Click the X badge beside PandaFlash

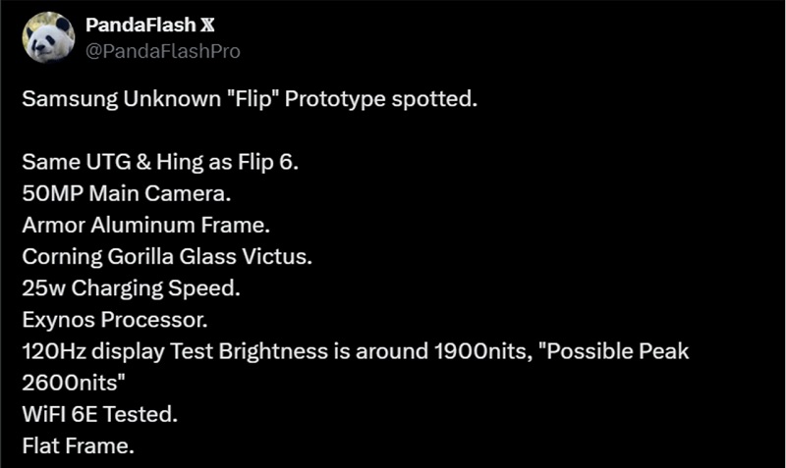tap(207, 26)
